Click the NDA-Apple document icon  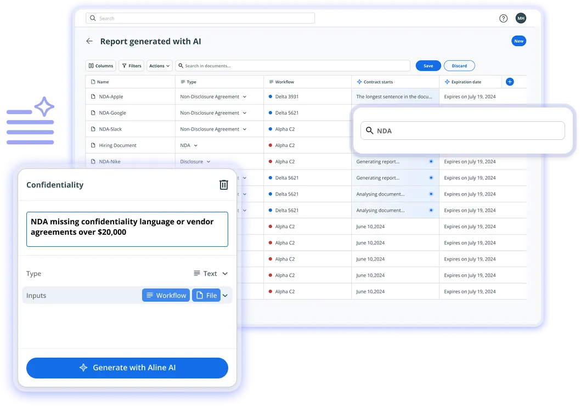coord(93,97)
